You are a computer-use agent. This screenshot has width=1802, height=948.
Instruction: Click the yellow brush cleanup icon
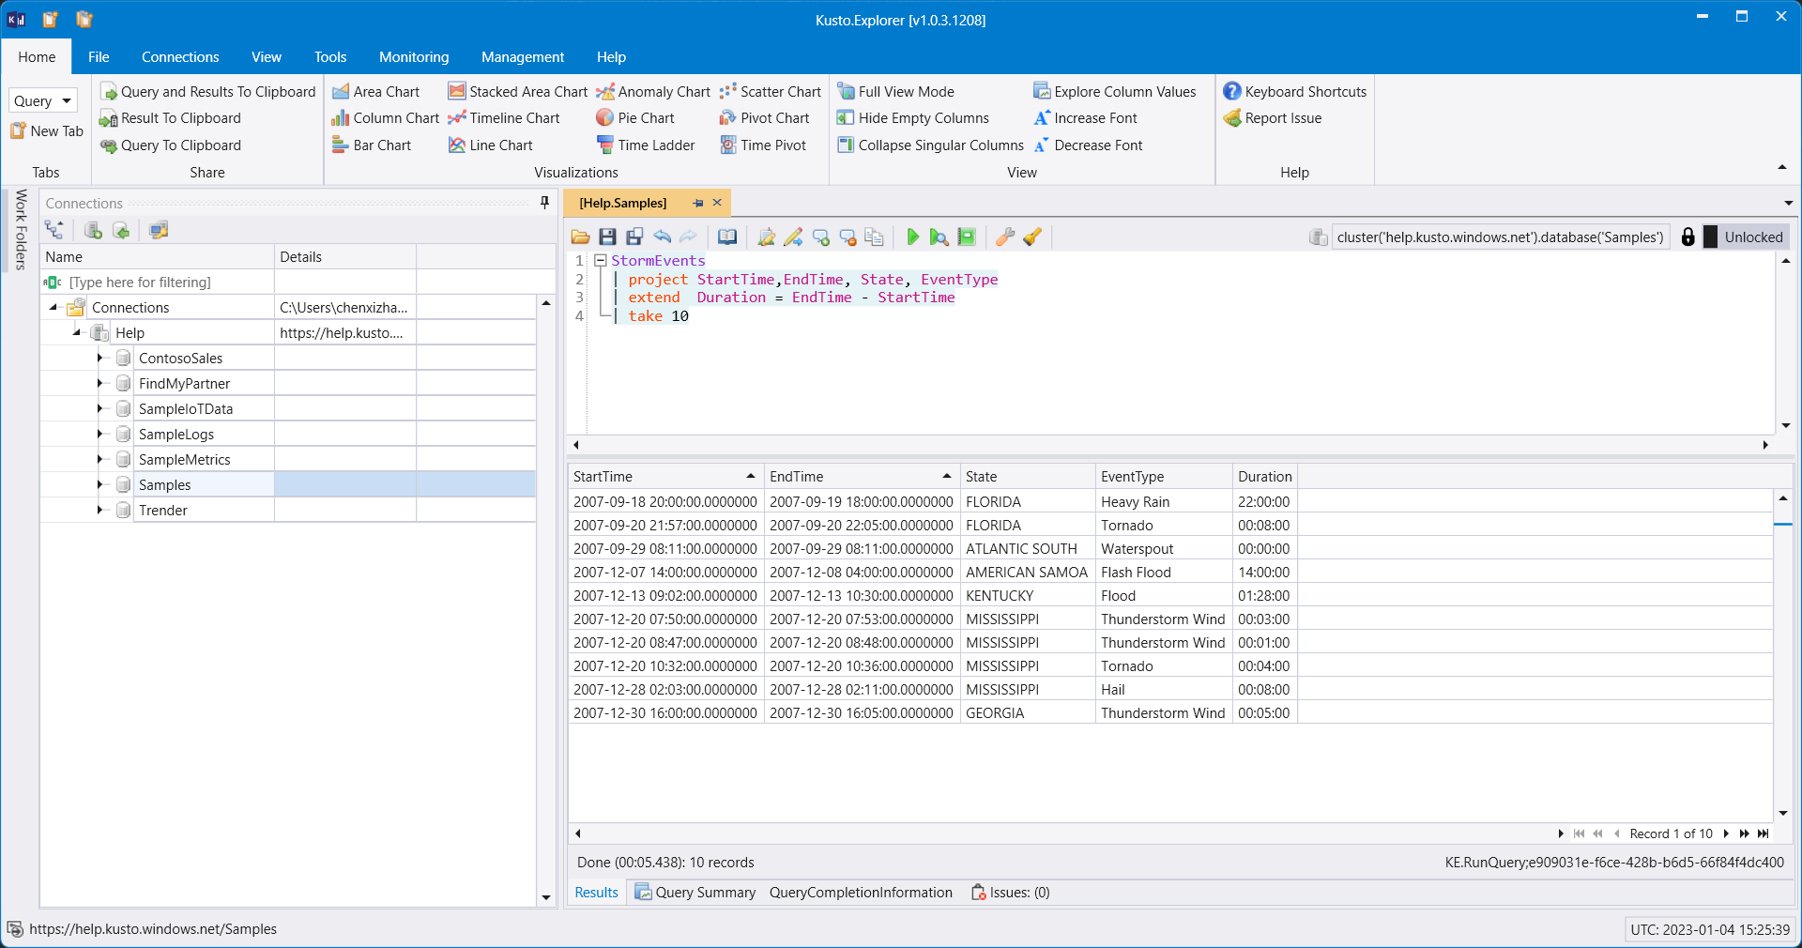1032,237
